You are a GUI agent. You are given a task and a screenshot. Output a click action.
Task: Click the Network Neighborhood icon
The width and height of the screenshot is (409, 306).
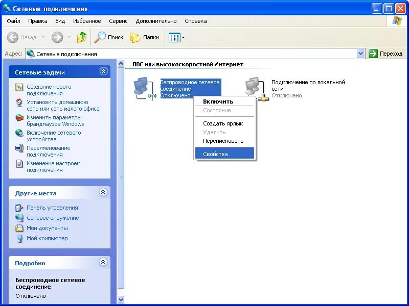click(19, 218)
